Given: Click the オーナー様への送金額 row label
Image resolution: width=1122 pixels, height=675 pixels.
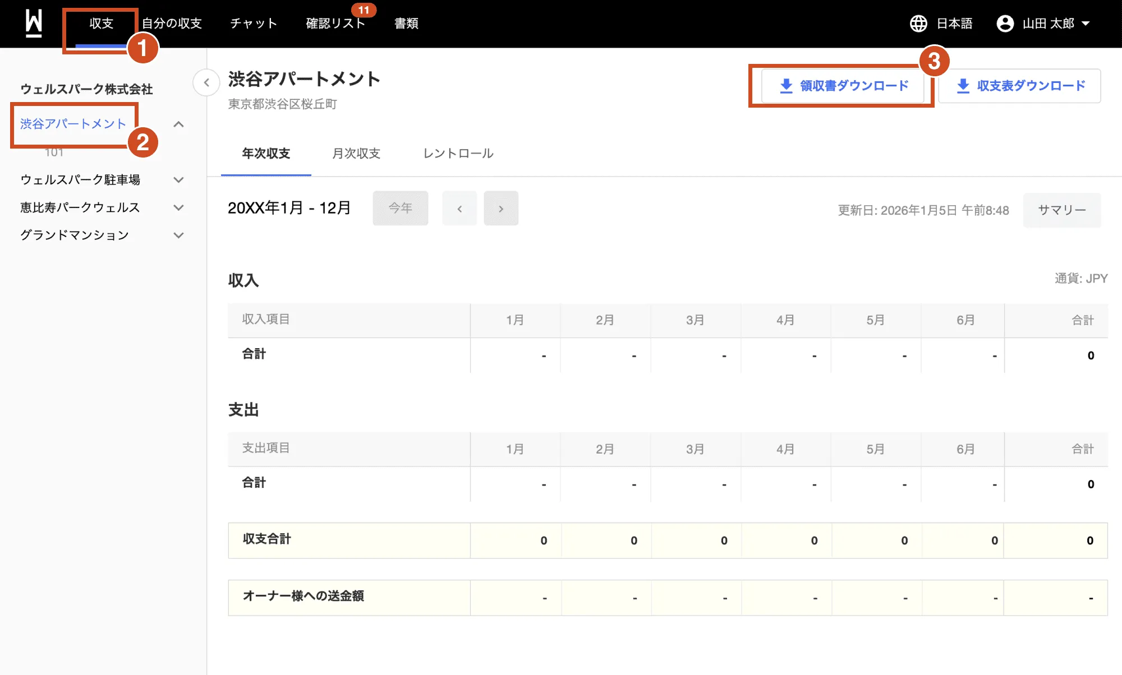Looking at the screenshot, I should (x=304, y=597).
